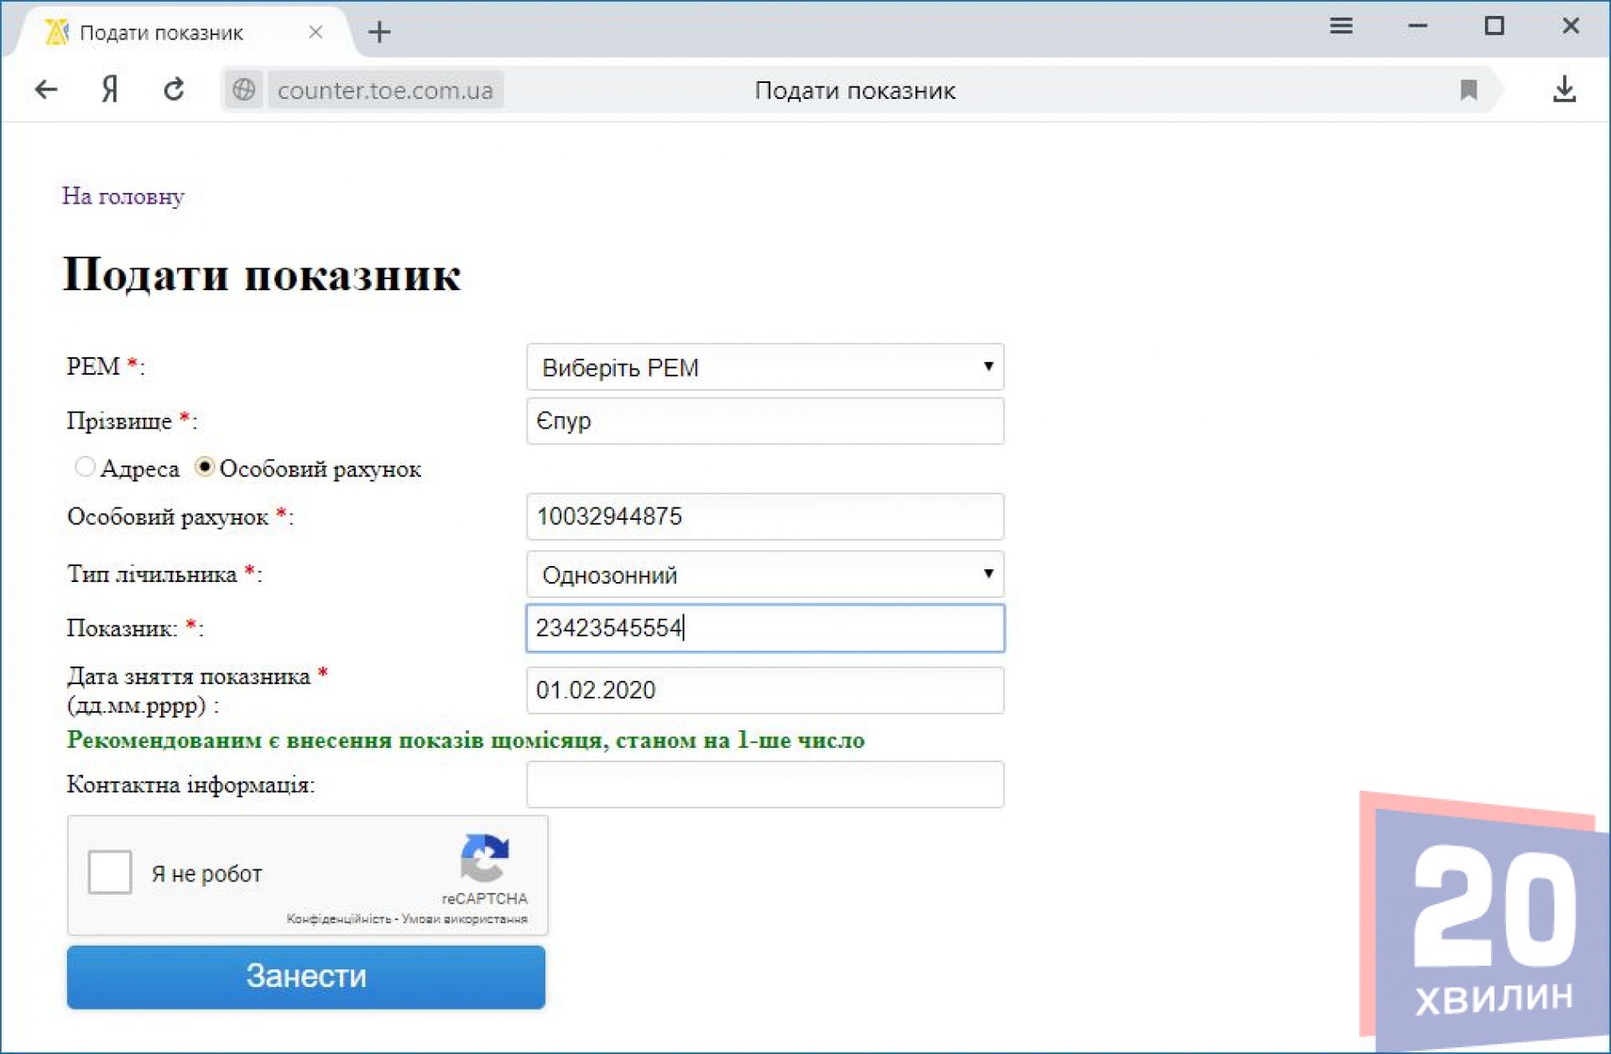The width and height of the screenshot is (1611, 1054).
Task: Open browser hamburger menu
Action: [1341, 27]
